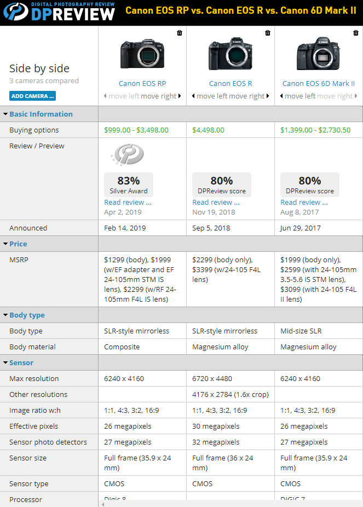
Task: Move Canon EOS RP right
Action: tap(161, 96)
